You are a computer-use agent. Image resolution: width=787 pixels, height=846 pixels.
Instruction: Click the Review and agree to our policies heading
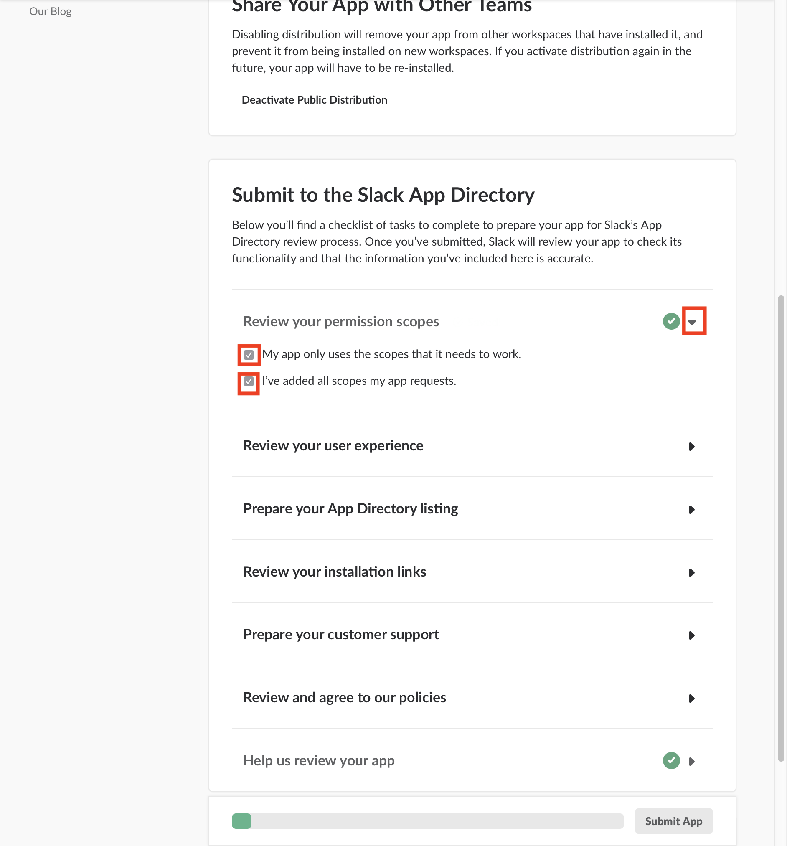click(x=345, y=698)
